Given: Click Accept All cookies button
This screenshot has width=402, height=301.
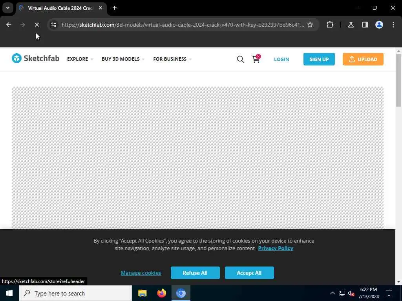Looking at the screenshot, I should 249,273.
